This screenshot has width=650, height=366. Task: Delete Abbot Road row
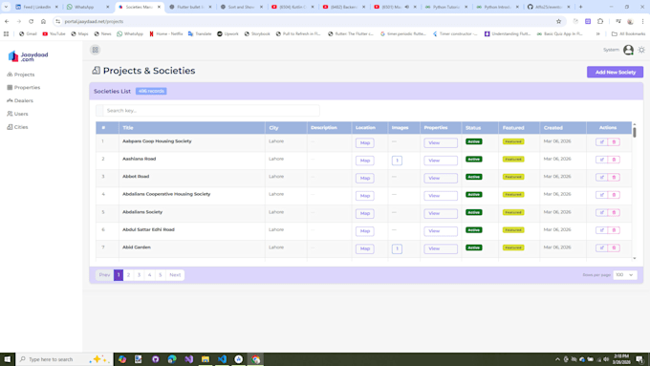pyautogui.click(x=614, y=178)
